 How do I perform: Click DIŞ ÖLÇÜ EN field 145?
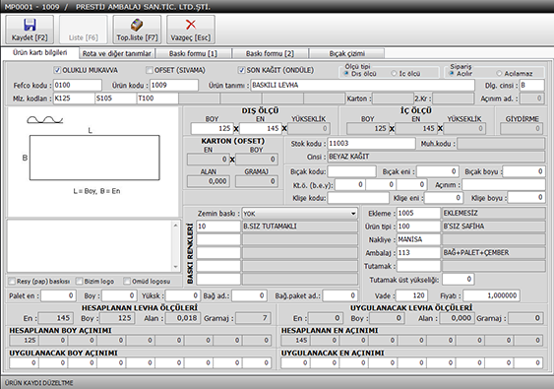coord(260,128)
